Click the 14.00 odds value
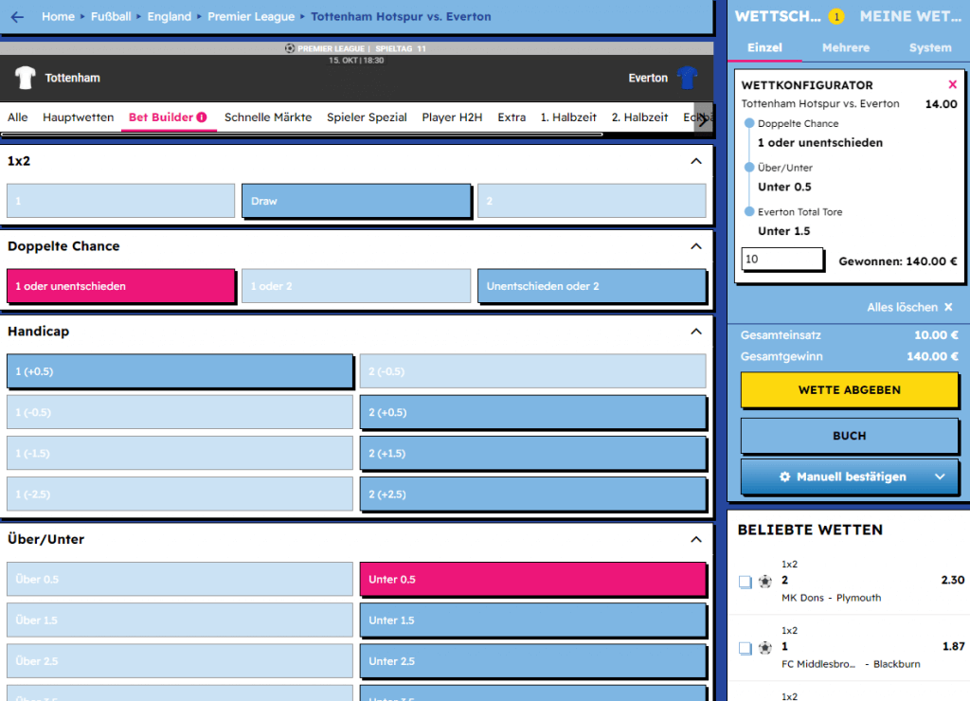Viewport: 970px width, 701px height. click(x=941, y=104)
